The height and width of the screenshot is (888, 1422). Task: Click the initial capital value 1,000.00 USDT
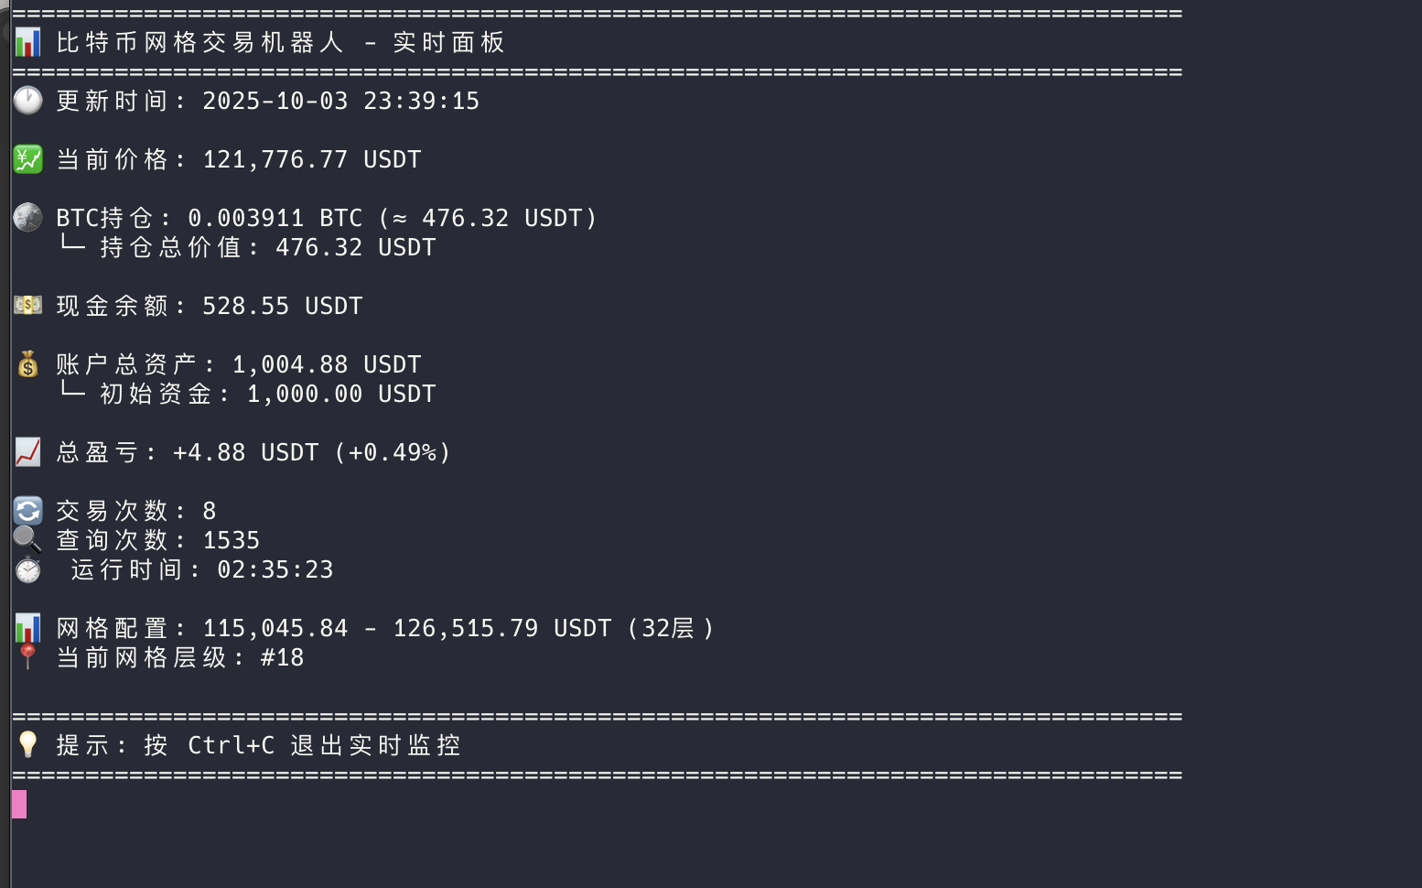tap(340, 394)
